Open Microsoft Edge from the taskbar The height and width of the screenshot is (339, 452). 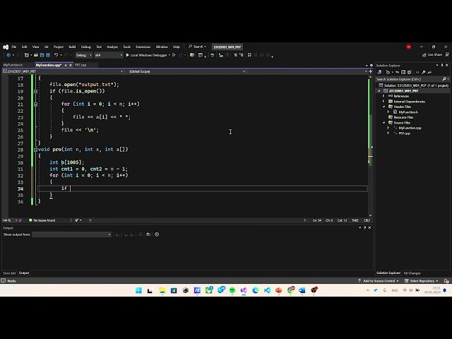pyautogui.click(x=256, y=290)
